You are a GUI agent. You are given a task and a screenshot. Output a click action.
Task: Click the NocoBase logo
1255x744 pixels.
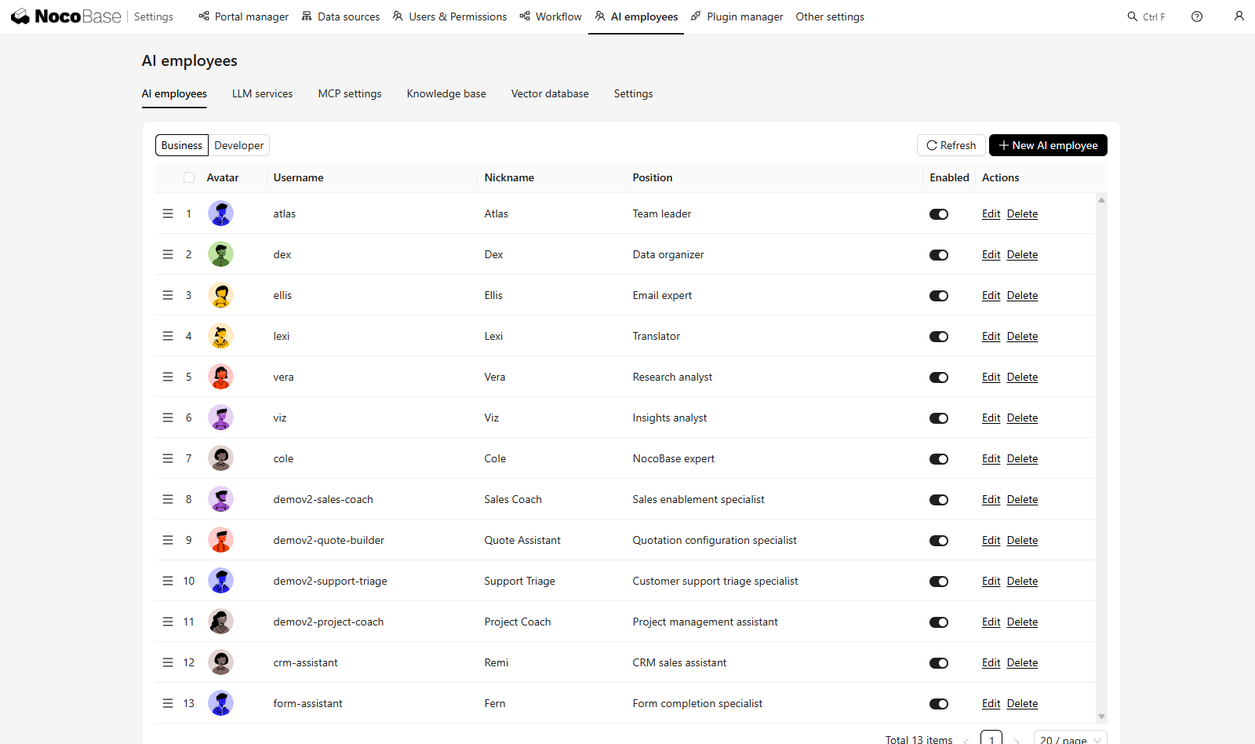pyautogui.click(x=66, y=16)
